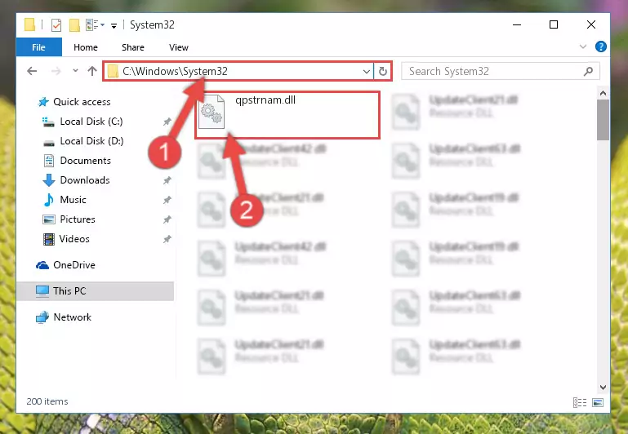Select the qpstrnam.dll file icon
Viewport: 628px width, 434px height.
coord(212,112)
